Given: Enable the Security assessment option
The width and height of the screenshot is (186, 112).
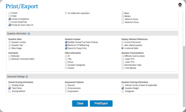Looking at the screenshot, I should pos(66,85).
